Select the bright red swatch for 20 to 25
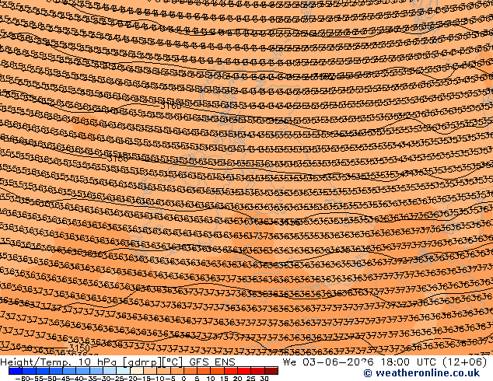The width and height of the screenshot is (493, 381). coord(244,371)
